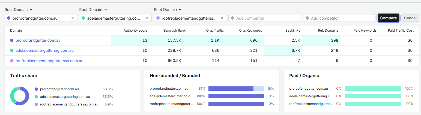Open the adelaidemasterguttering.com.au table link
The image size is (421, 115).
pos(44,50)
